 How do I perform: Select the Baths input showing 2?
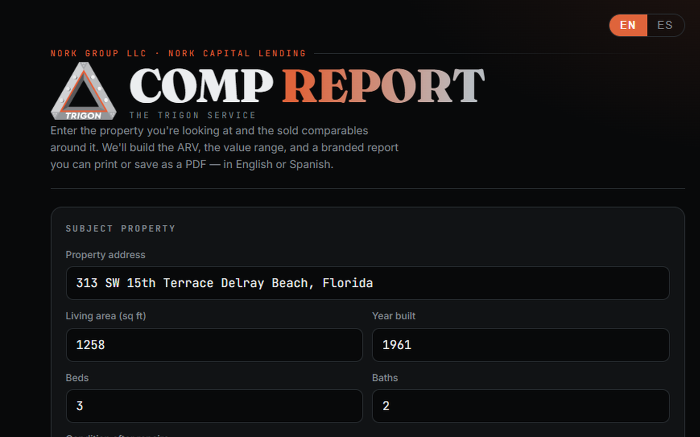521,406
